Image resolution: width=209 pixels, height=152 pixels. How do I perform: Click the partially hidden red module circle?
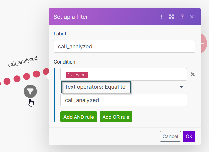204,43
